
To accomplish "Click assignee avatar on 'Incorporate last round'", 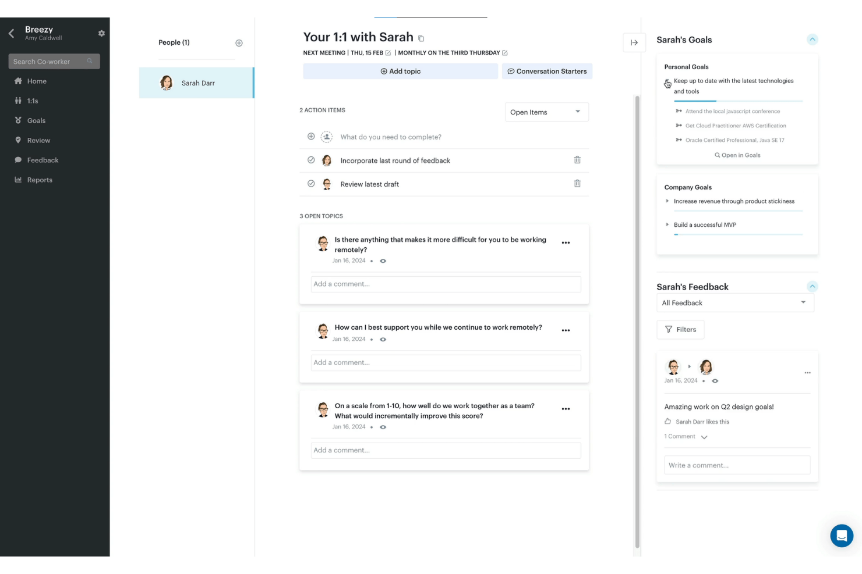I will coord(327,161).
